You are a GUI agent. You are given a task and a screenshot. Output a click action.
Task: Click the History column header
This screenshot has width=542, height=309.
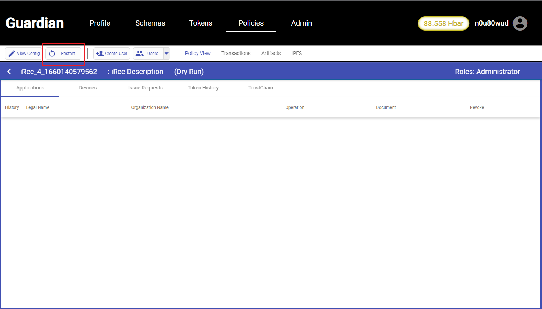(12, 107)
